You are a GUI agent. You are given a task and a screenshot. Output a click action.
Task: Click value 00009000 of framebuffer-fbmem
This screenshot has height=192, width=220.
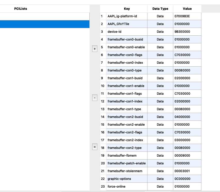click(x=187, y=156)
